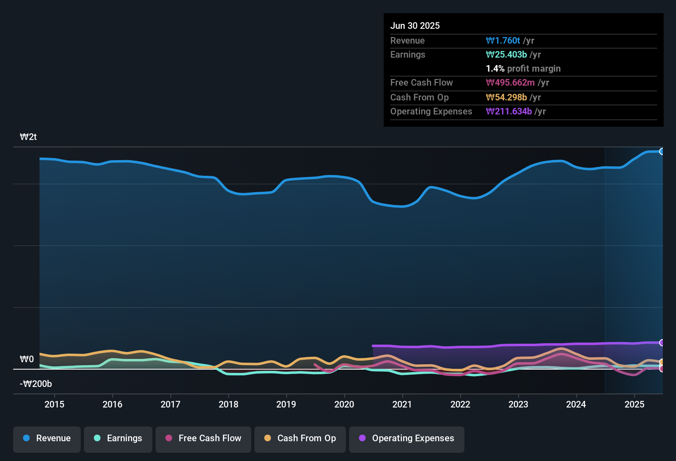Click the blue Revenue endpoint marker on the chart

point(662,151)
